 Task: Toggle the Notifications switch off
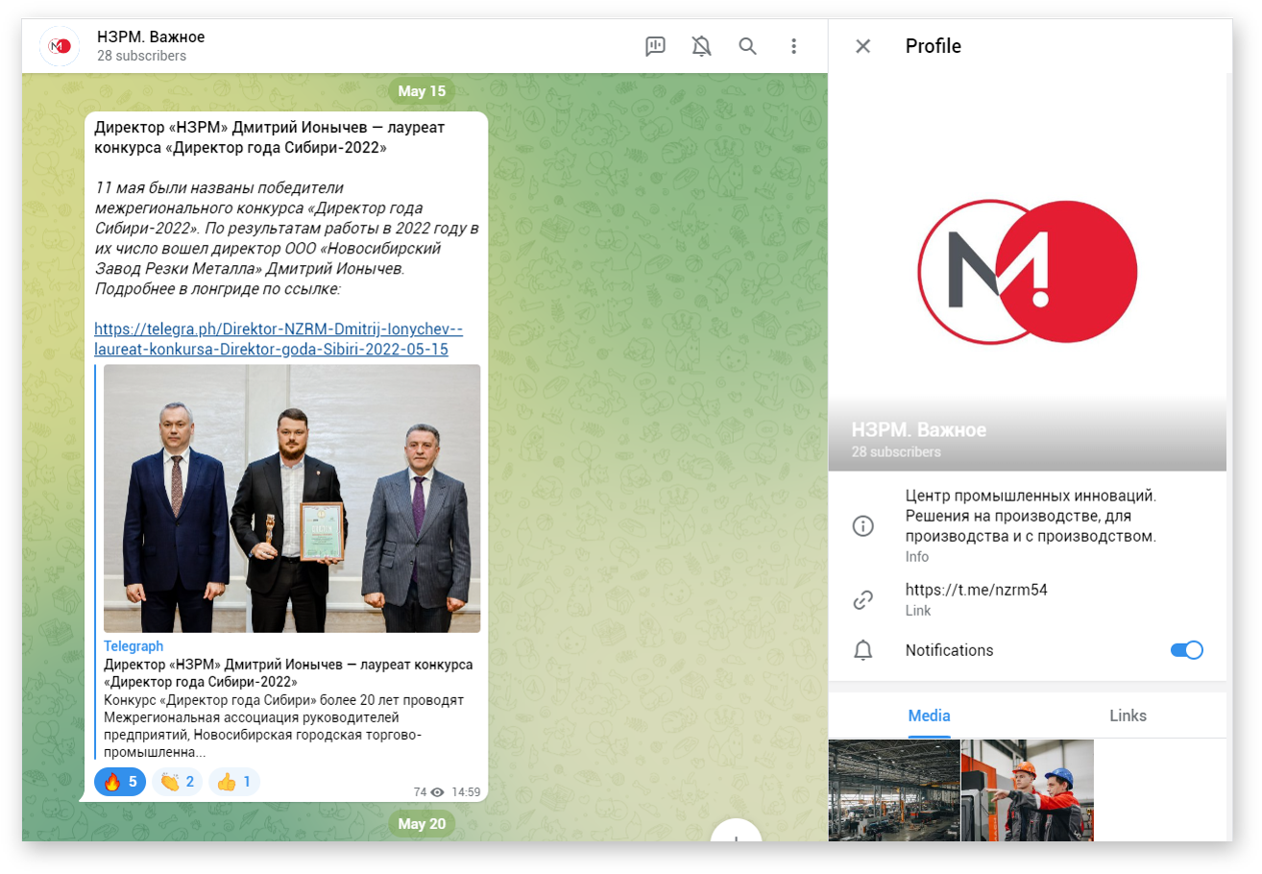tap(1187, 650)
